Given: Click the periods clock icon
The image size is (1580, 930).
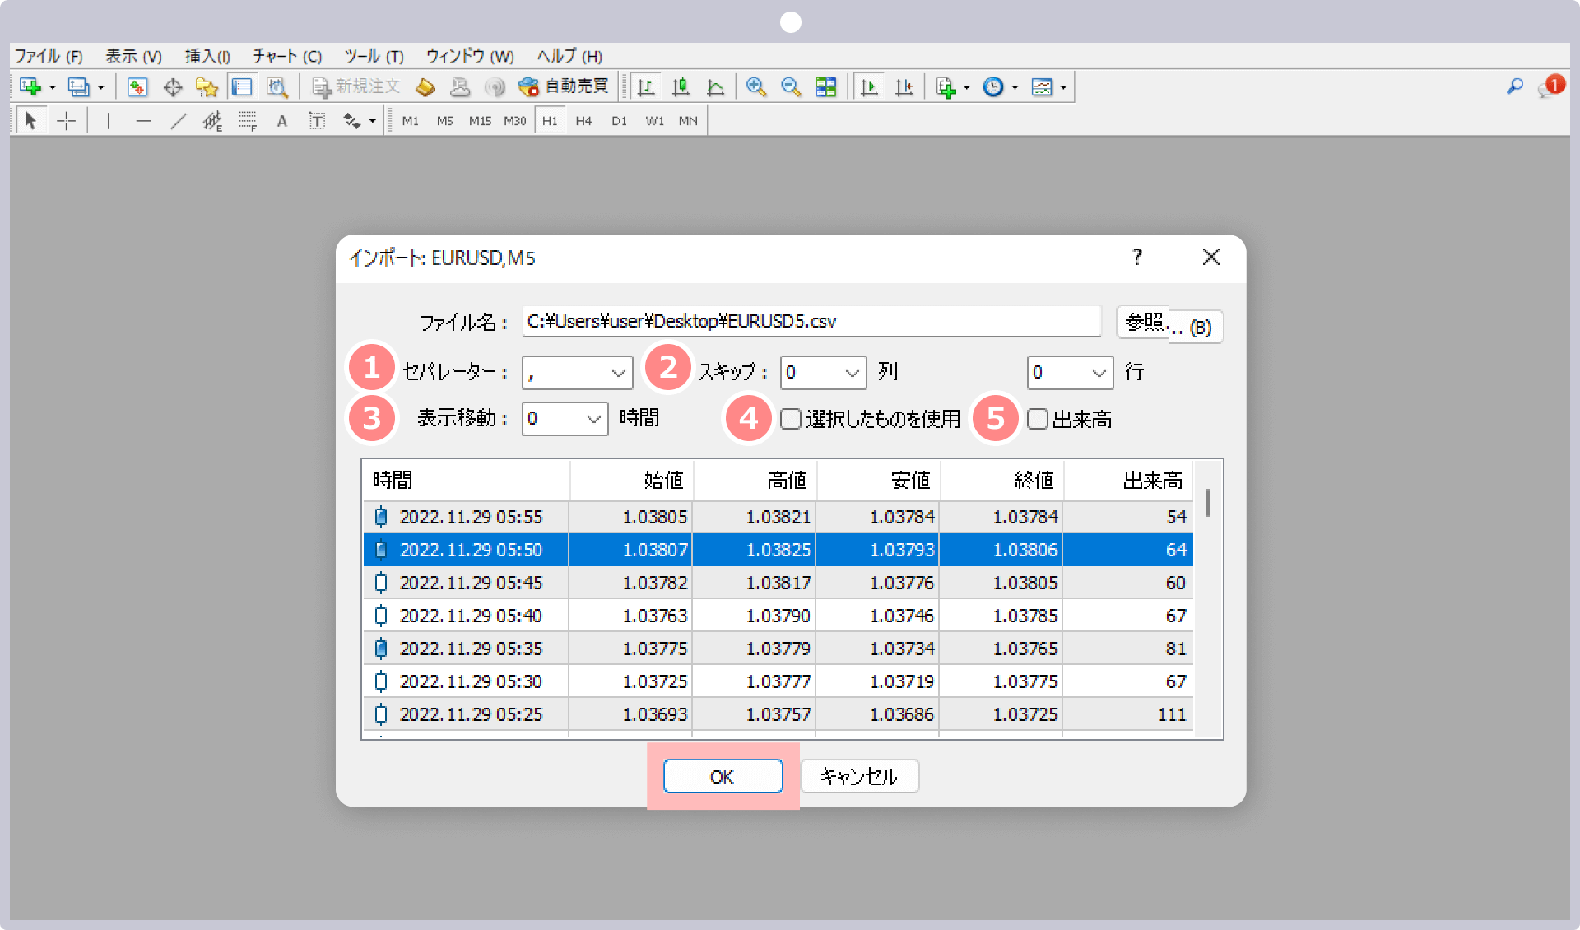Looking at the screenshot, I should pos(993,86).
